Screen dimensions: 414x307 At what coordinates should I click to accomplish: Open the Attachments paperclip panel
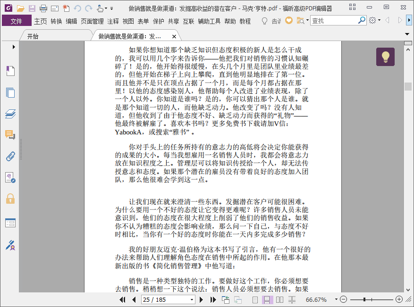(x=10, y=157)
